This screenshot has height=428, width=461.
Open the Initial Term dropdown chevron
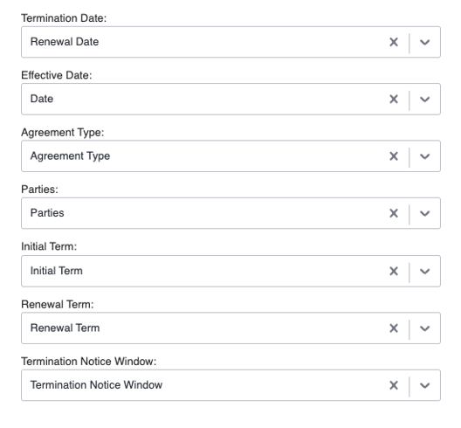(x=424, y=272)
